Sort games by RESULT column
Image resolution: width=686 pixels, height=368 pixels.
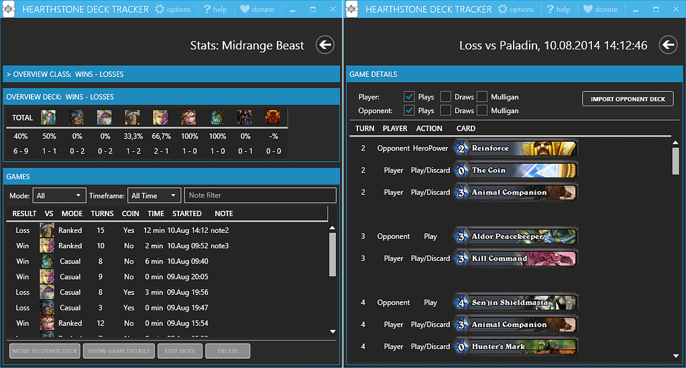coord(24,213)
